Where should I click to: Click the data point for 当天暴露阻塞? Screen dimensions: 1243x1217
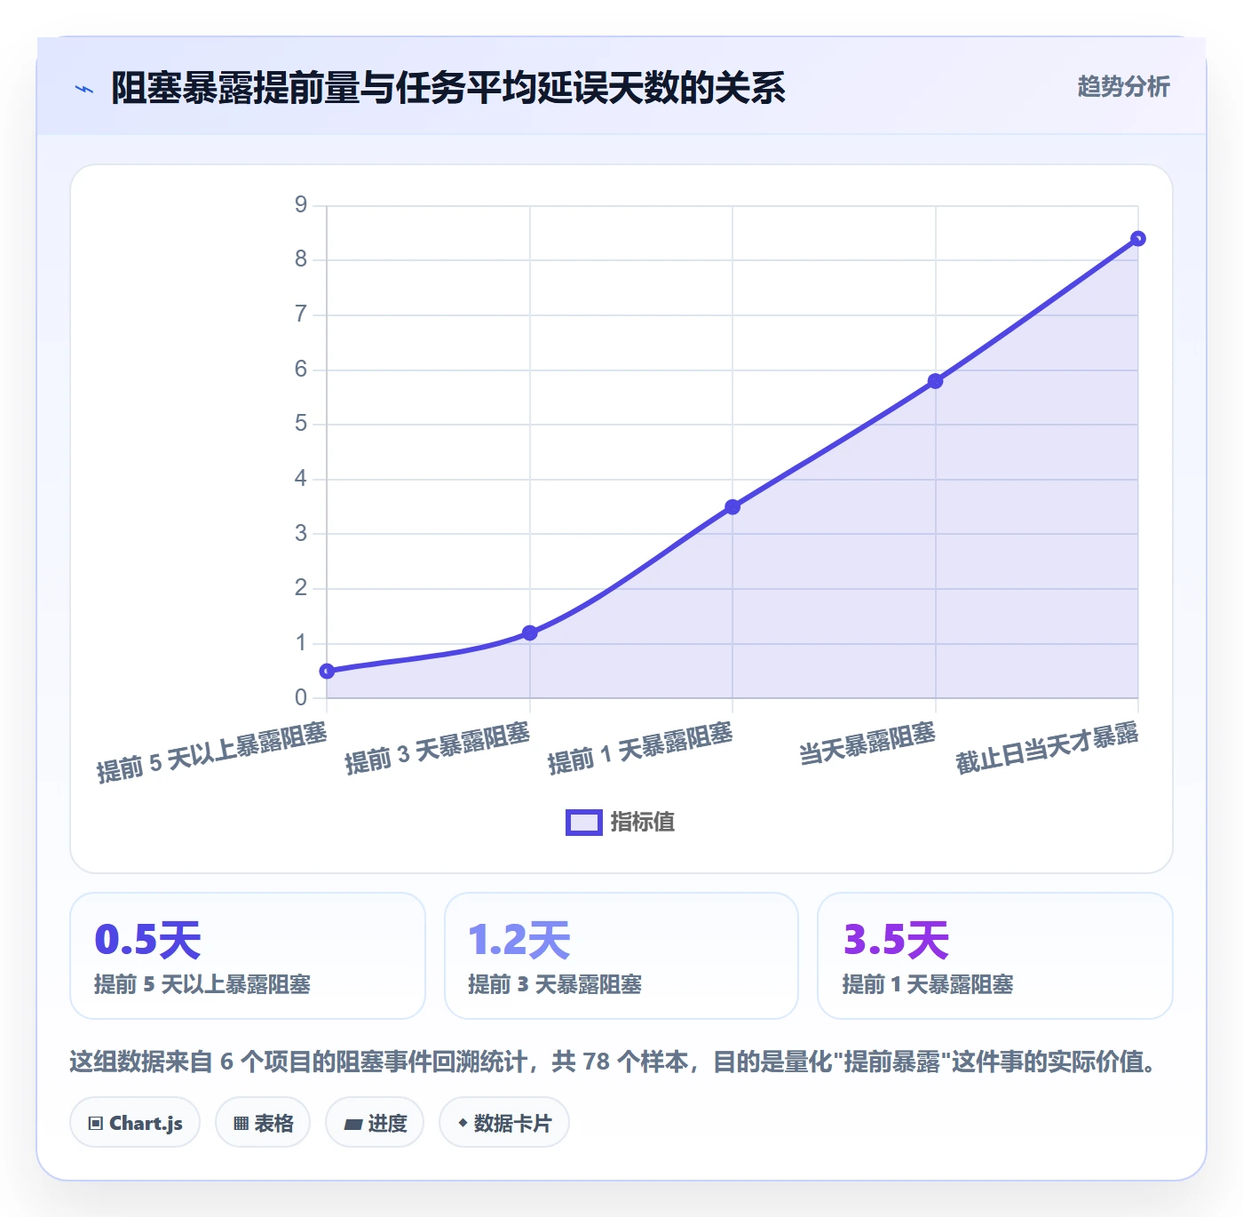click(x=935, y=381)
